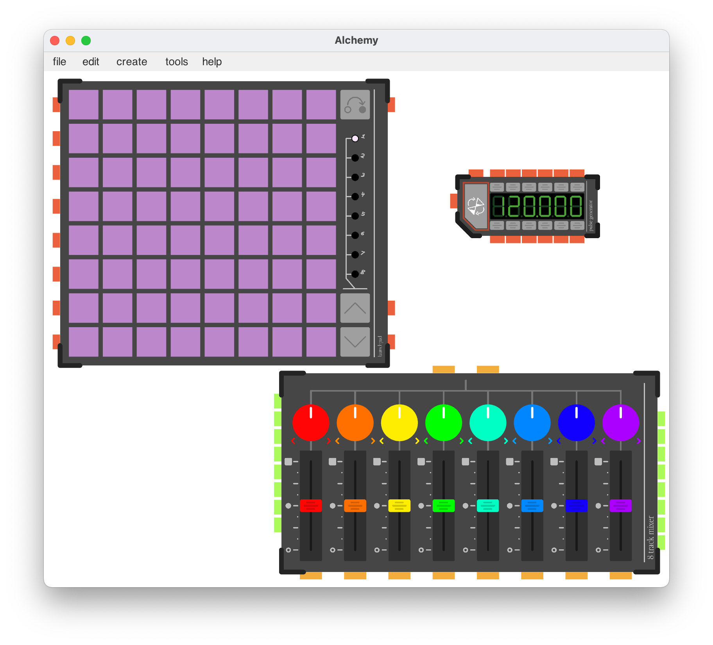
Task: Click the pulse generator tempo display
Action: tap(537, 206)
